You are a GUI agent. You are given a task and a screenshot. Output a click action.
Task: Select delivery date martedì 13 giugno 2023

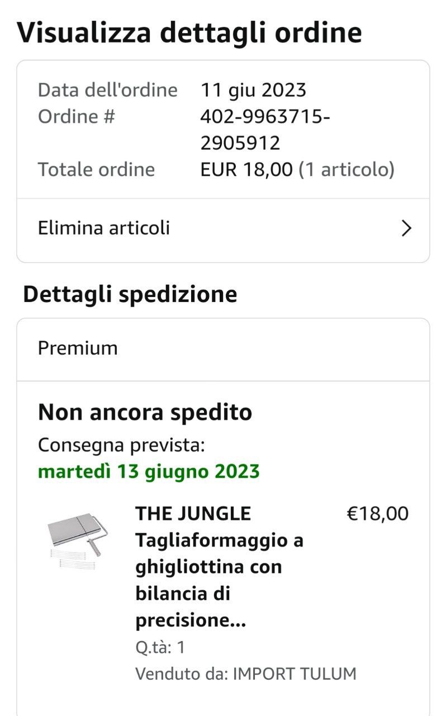pyautogui.click(x=149, y=472)
